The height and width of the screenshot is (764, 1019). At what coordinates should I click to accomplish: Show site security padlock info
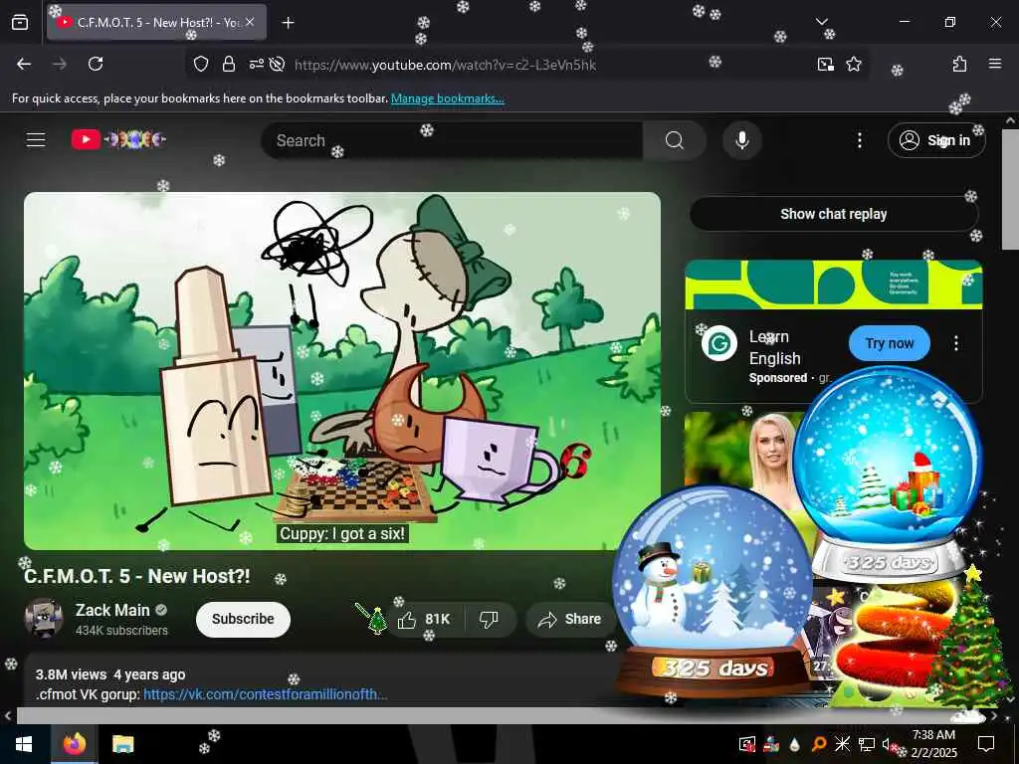pyautogui.click(x=228, y=64)
